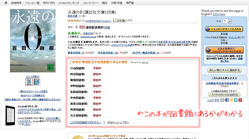Open 詳細検索 in top navigation
Image resolution: width=249 pixels, height=139 pixels.
click(x=16, y=3)
